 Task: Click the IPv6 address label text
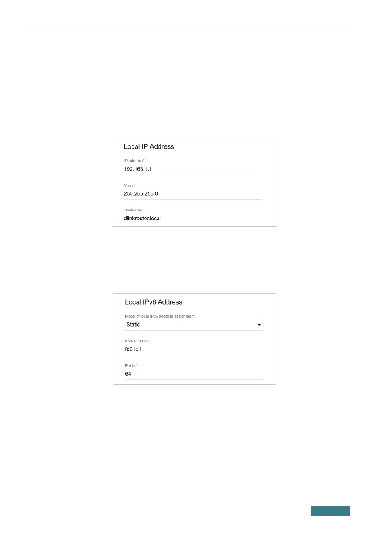pyautogui.click(x=137, y=341)
